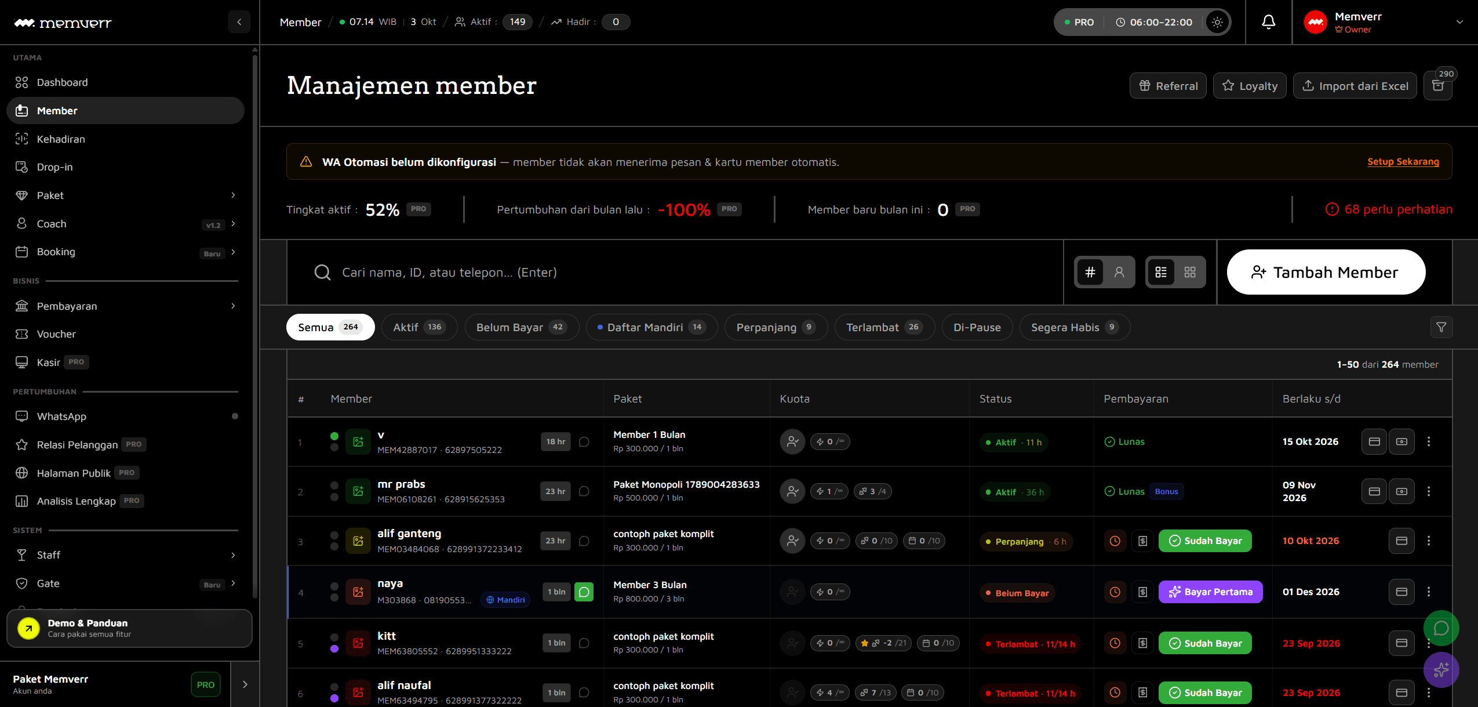Open more options menu for naya

[x=1429, y=592]
